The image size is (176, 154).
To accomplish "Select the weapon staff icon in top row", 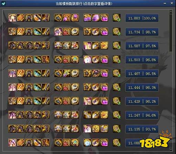I will click(117, 18).
